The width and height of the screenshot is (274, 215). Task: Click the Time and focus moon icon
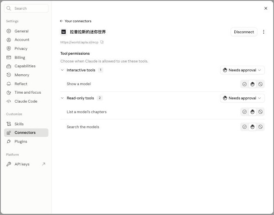point(9,92)
